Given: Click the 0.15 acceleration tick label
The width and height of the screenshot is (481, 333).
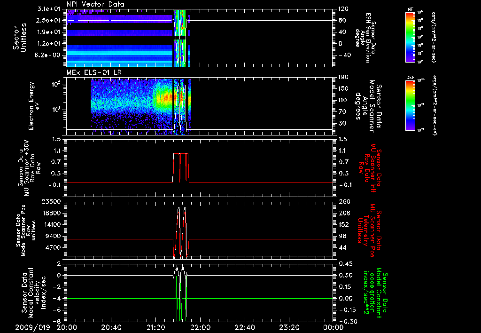Looking at the screenshot, I should 345,287.
